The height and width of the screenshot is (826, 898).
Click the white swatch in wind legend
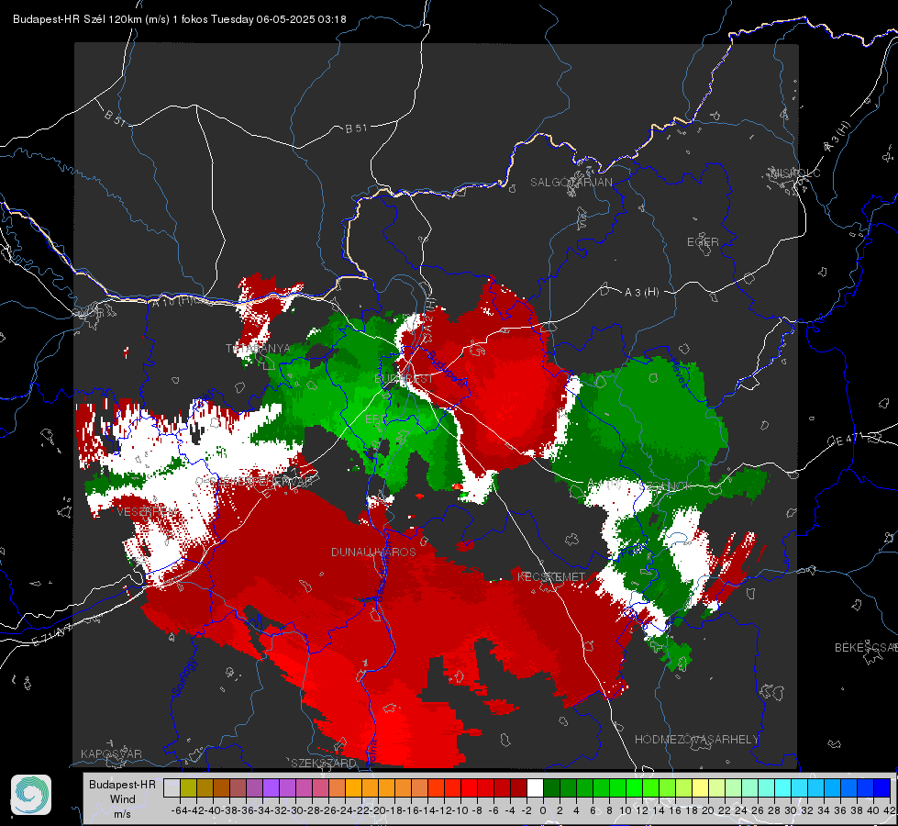pyautogui.click(x=535, y=788)
